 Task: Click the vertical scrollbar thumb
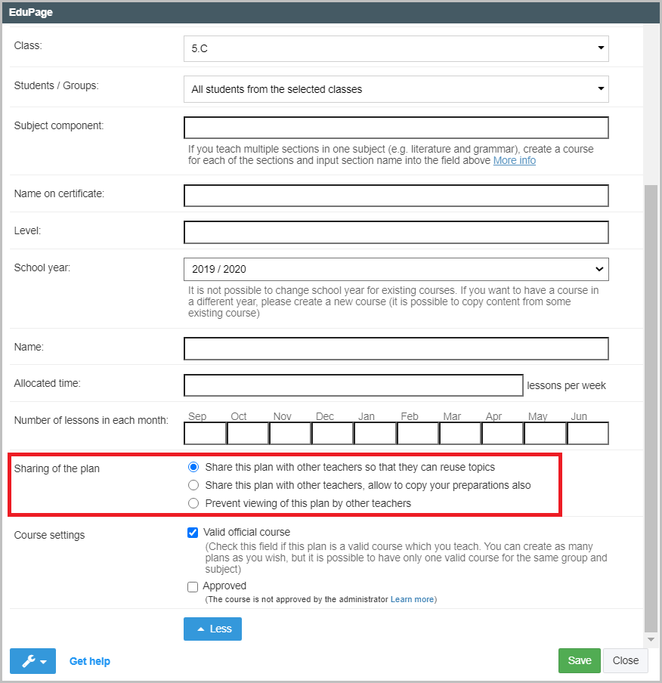(651, 408)
